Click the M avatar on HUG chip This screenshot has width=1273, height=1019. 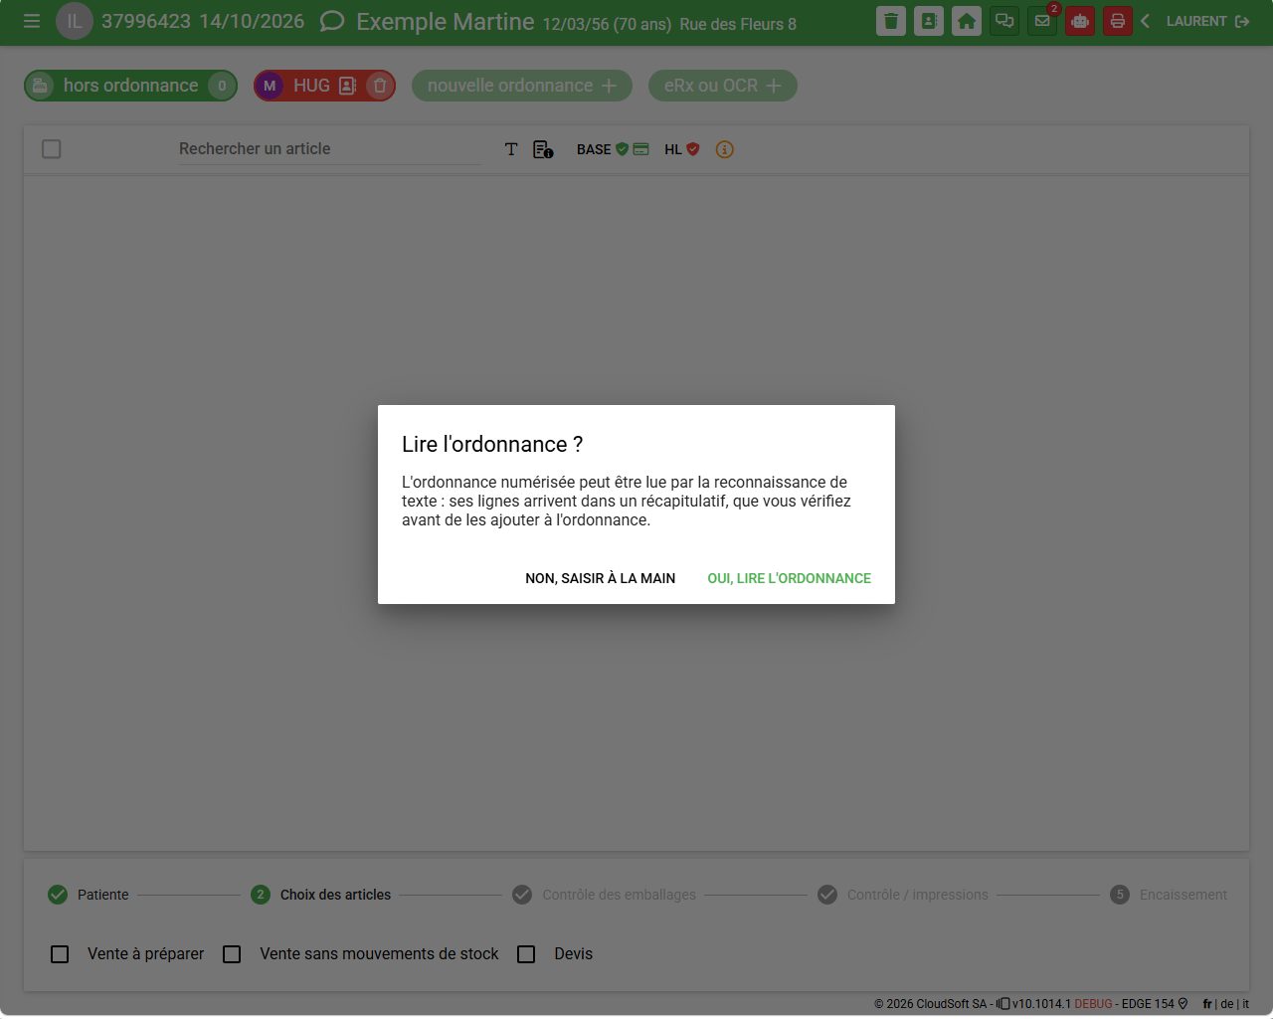tap(270, 86)
